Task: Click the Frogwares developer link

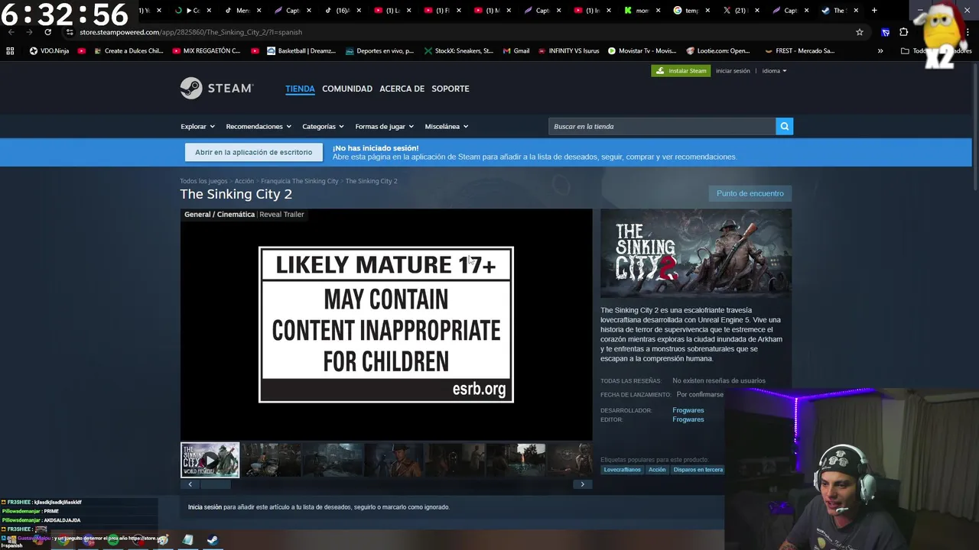Action: point(688,410)
